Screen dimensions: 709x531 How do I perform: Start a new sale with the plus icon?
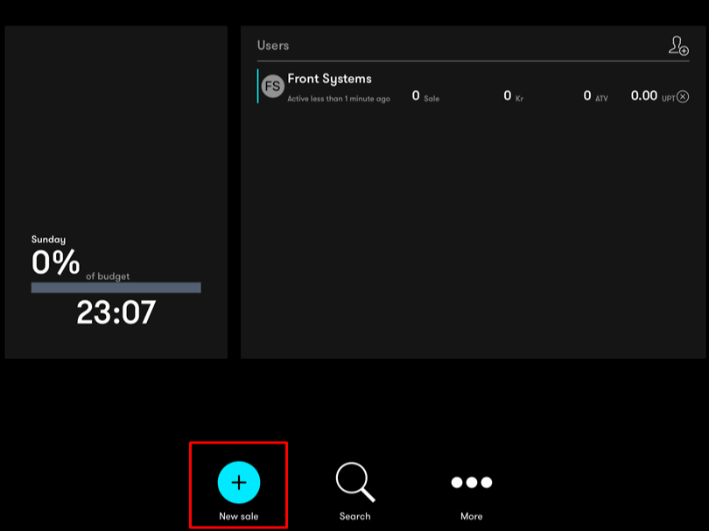pos(239,482)
